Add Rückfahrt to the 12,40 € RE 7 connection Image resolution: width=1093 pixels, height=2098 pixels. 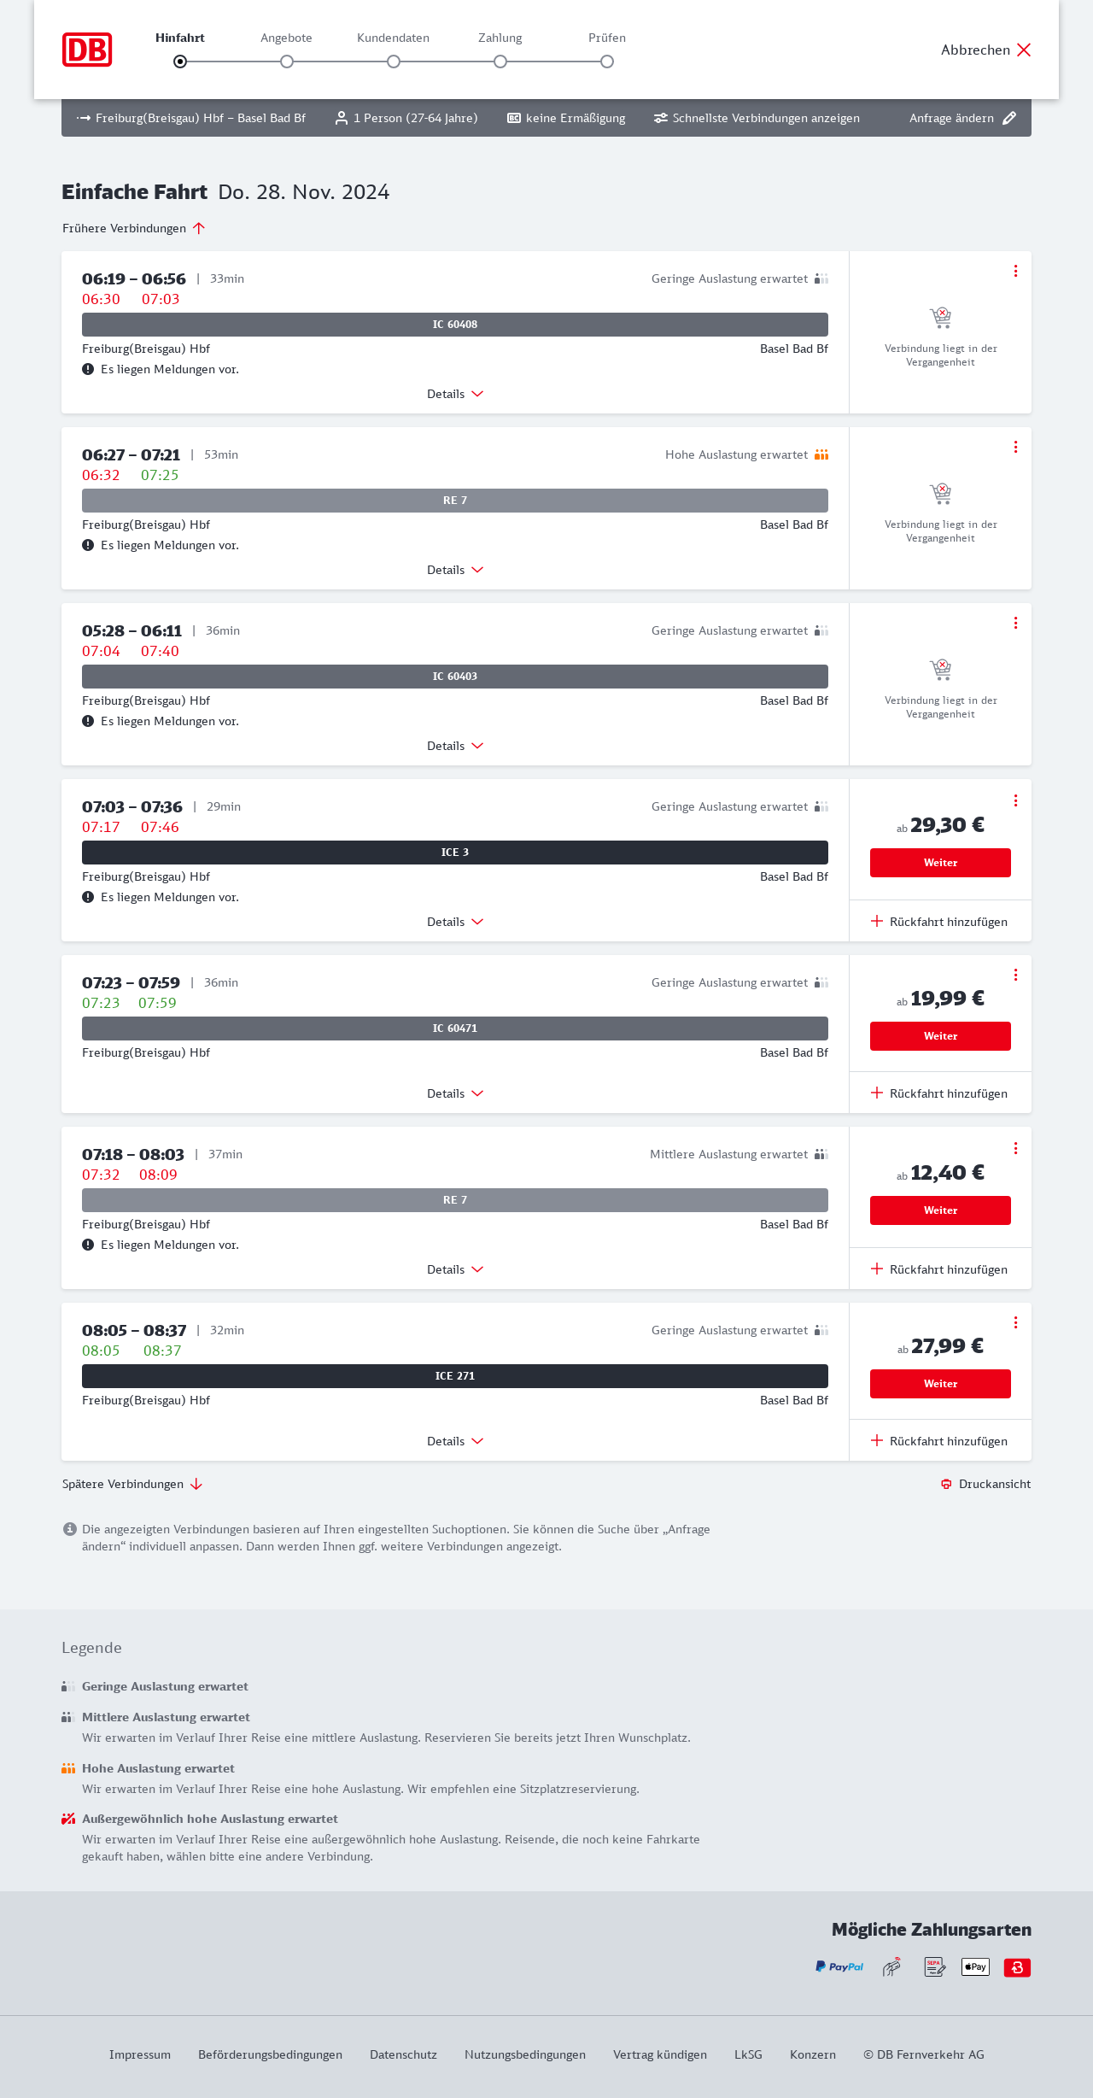click(x=939, y=1269)
